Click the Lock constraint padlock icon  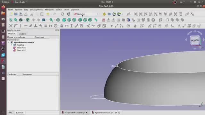coord(61,26)
